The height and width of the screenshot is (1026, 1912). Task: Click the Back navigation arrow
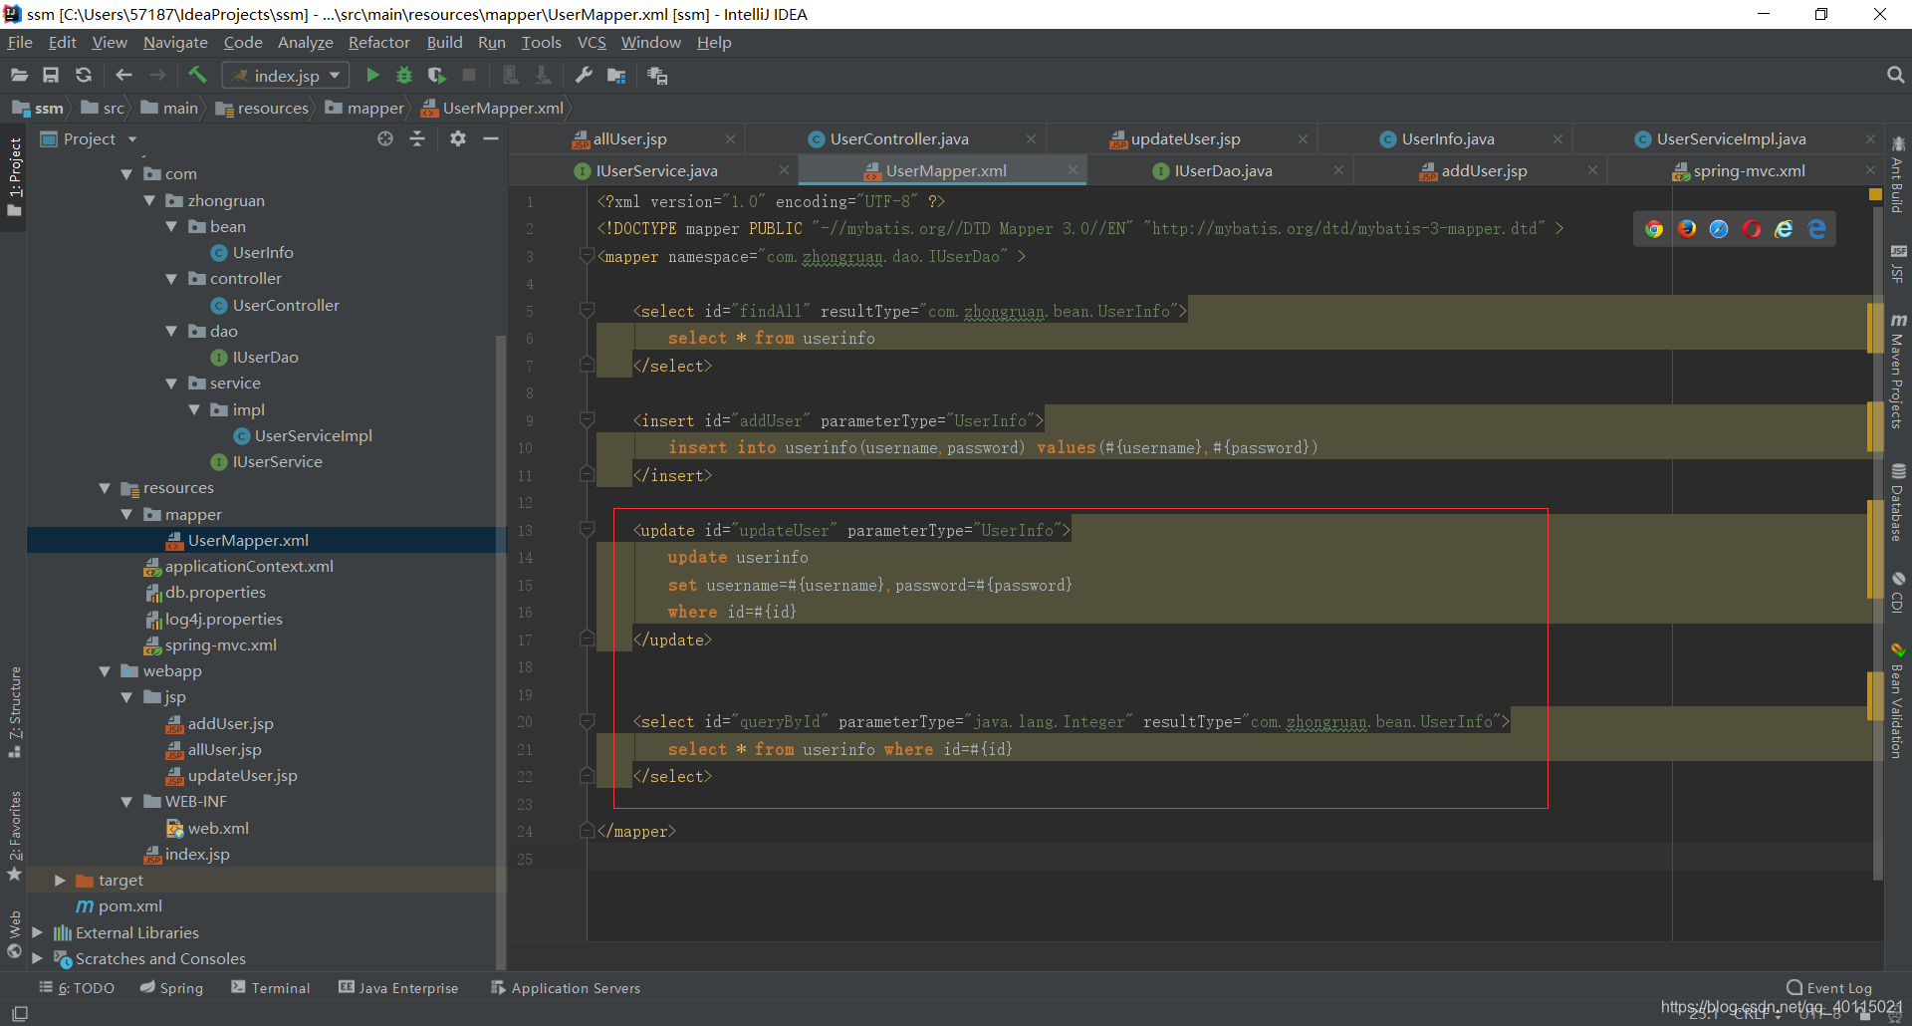(123, 75)
